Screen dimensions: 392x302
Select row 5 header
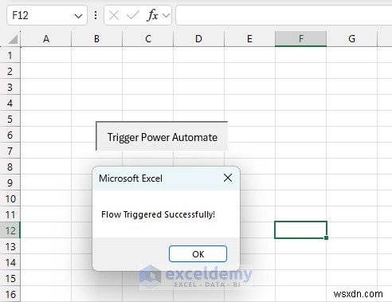tap(10, 119)
